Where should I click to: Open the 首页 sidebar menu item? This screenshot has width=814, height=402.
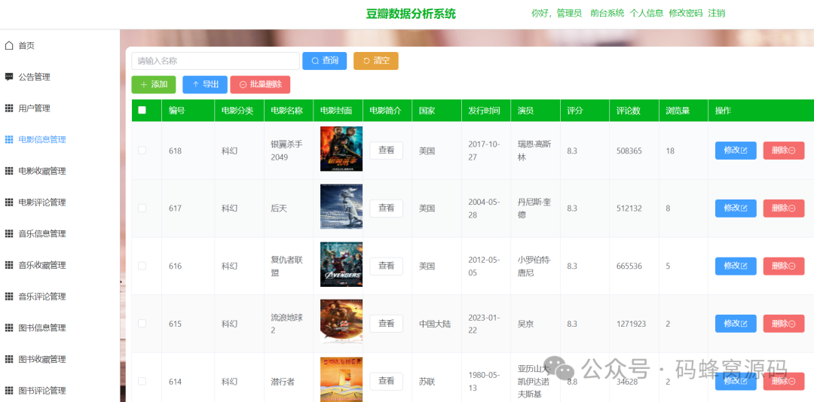click(60, 46)
